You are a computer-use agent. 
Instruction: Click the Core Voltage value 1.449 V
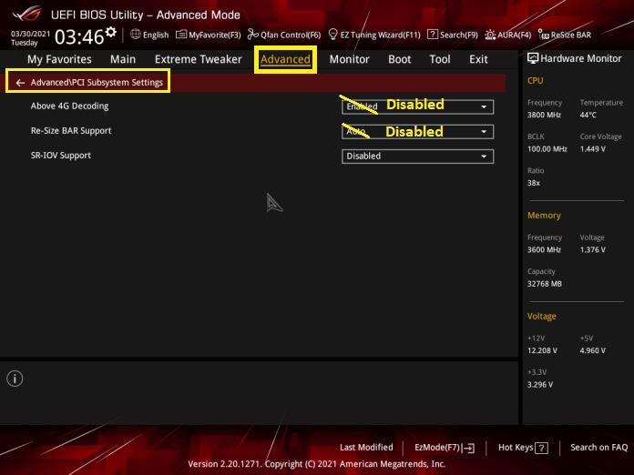click(x=592, y=149)
